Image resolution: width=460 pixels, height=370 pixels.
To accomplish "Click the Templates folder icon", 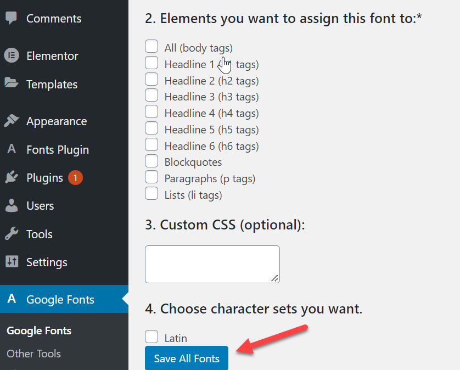I will [12, 83].
